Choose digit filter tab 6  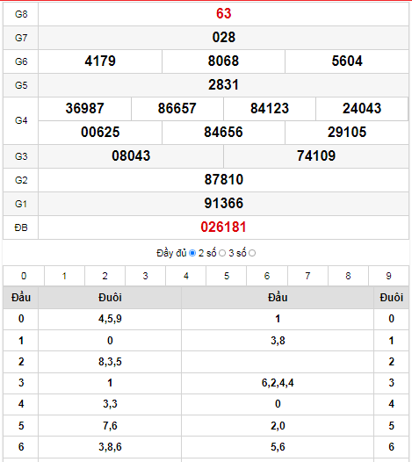pos(267,276)
